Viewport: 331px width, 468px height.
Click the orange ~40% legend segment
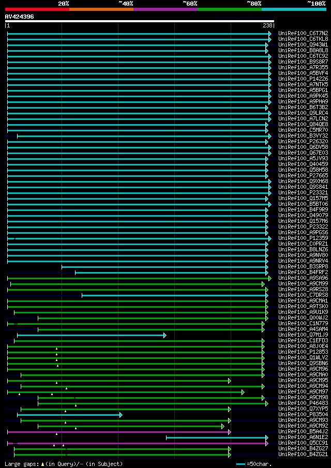[x=101, y=9]
